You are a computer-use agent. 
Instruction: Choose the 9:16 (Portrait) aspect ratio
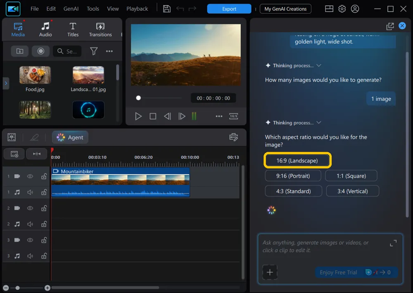tap(293, 176)
